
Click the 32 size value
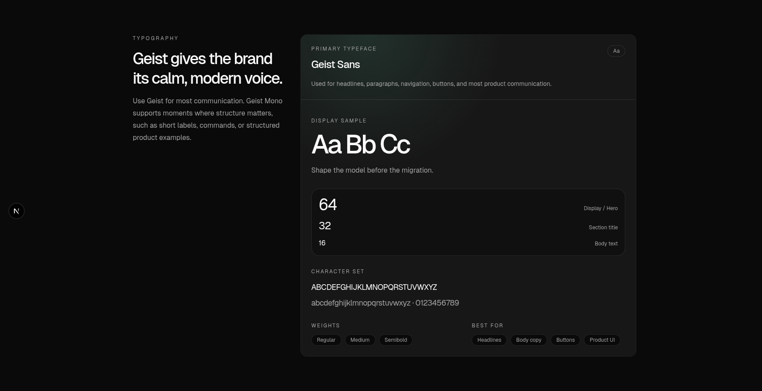(325, 226)
